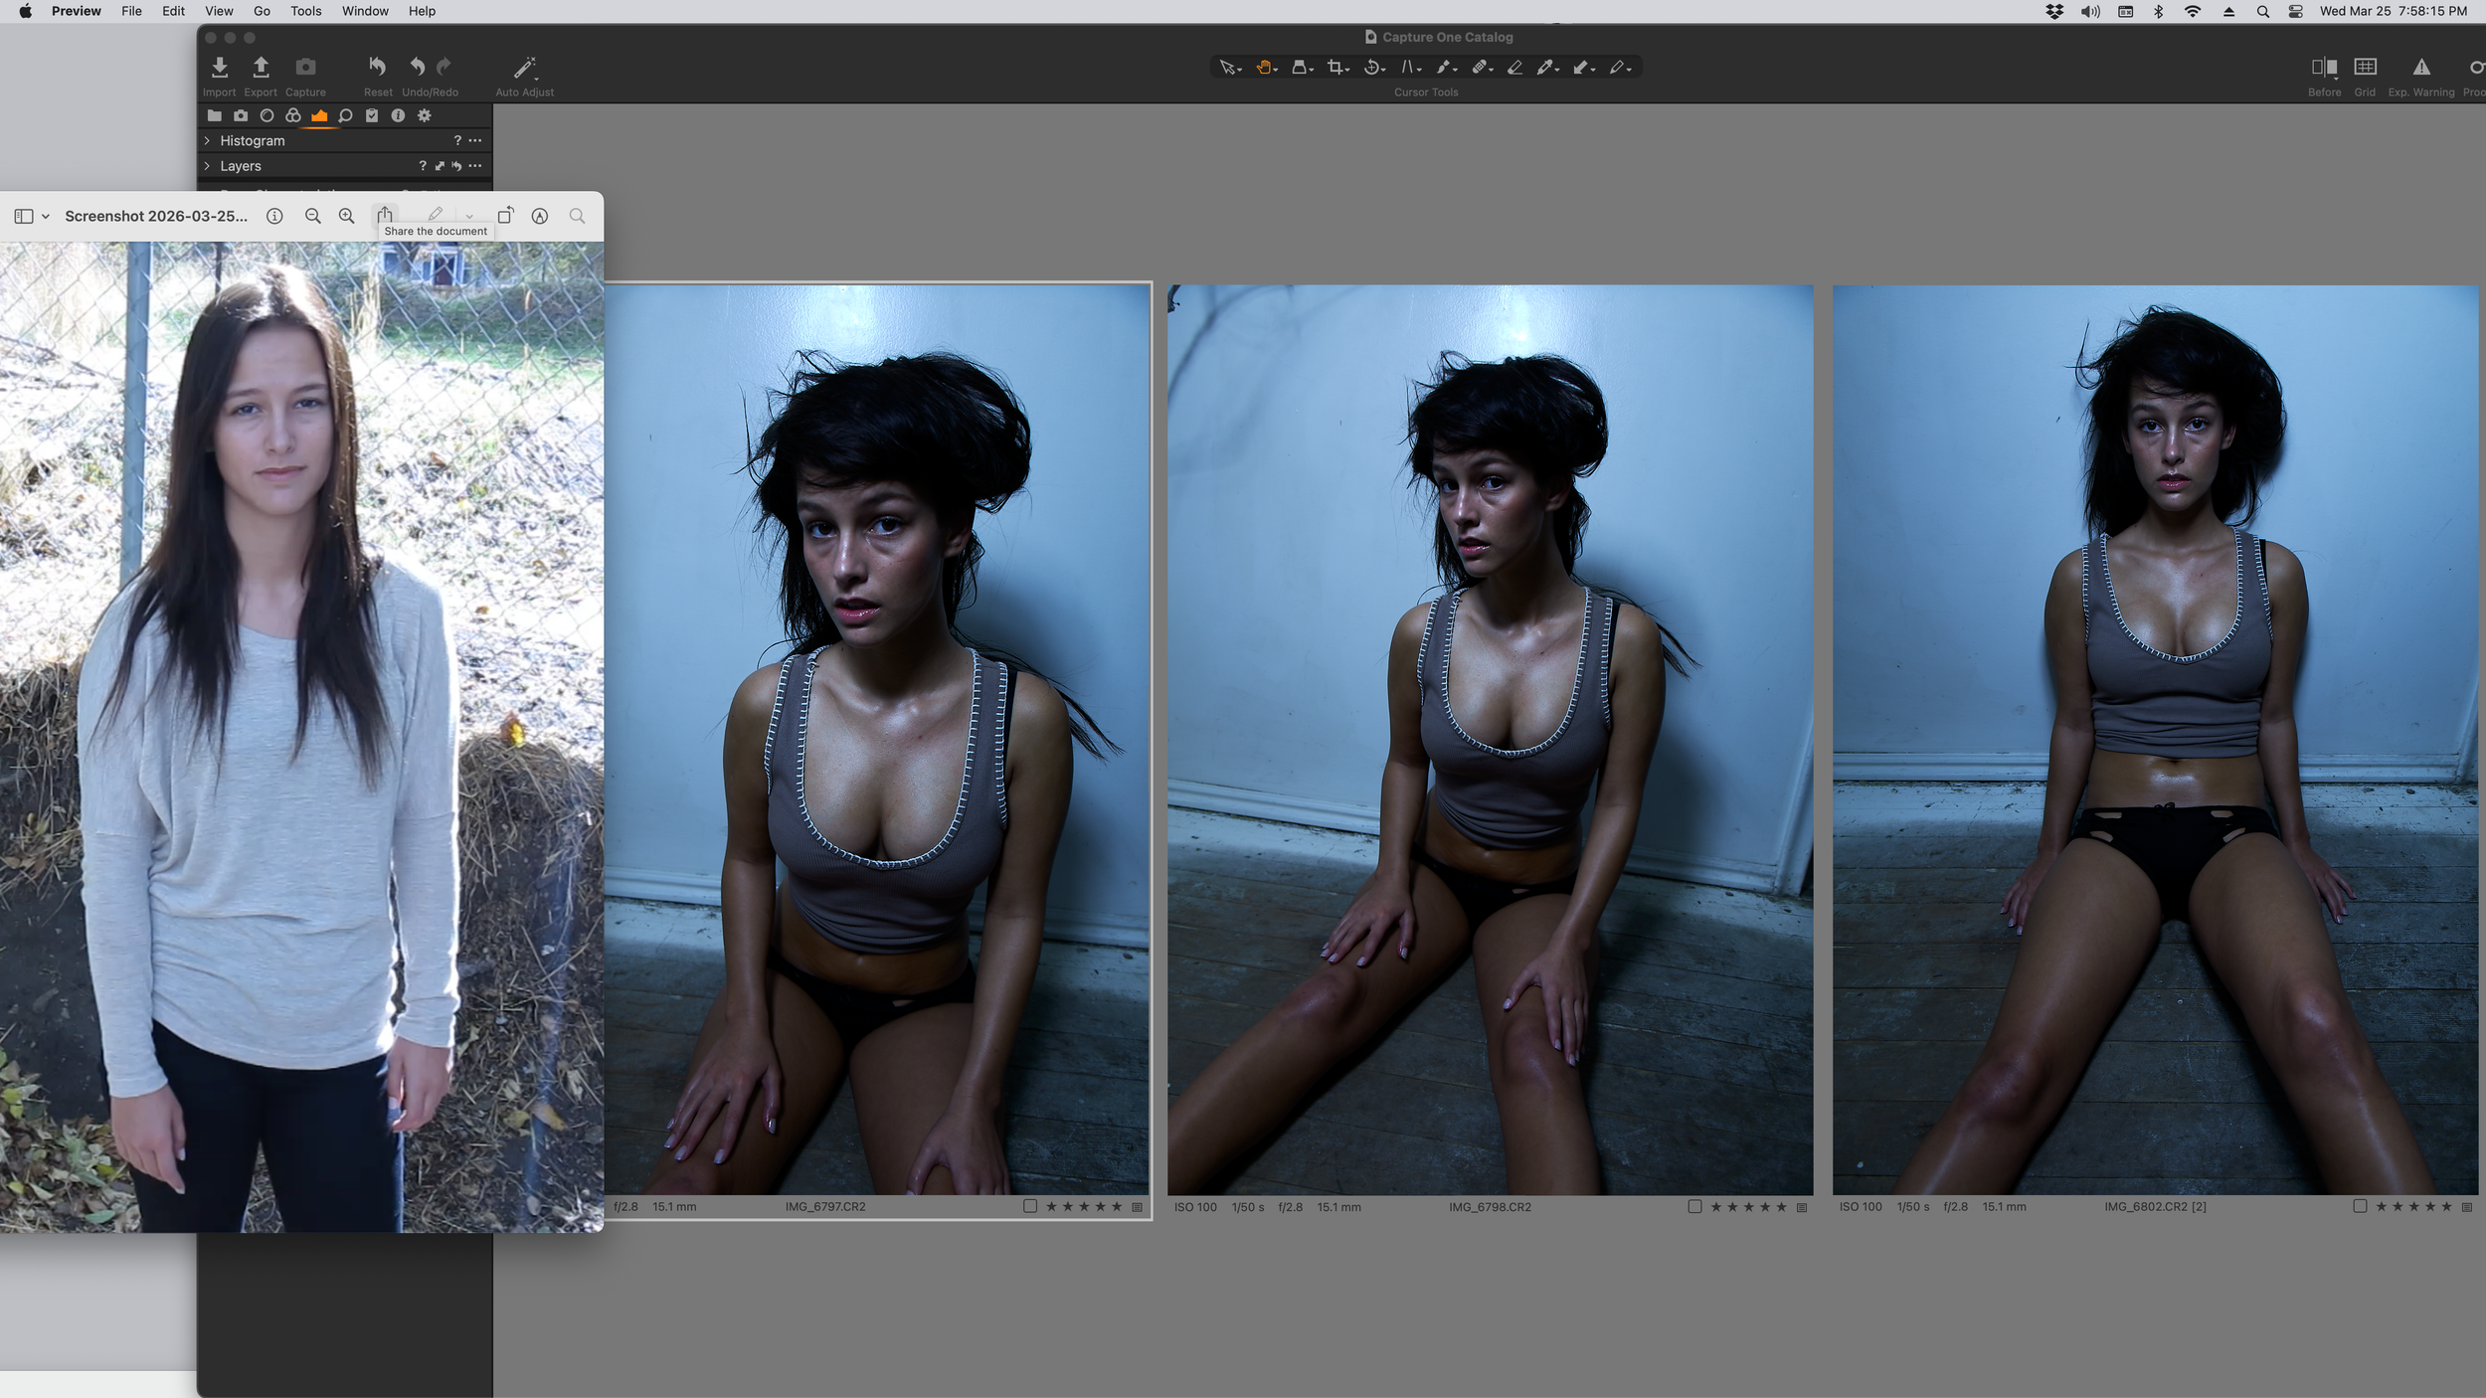This screenshot has width=2486, height=1398.
Task: Toggle the Grid overlay
Action: [2365, 67]
